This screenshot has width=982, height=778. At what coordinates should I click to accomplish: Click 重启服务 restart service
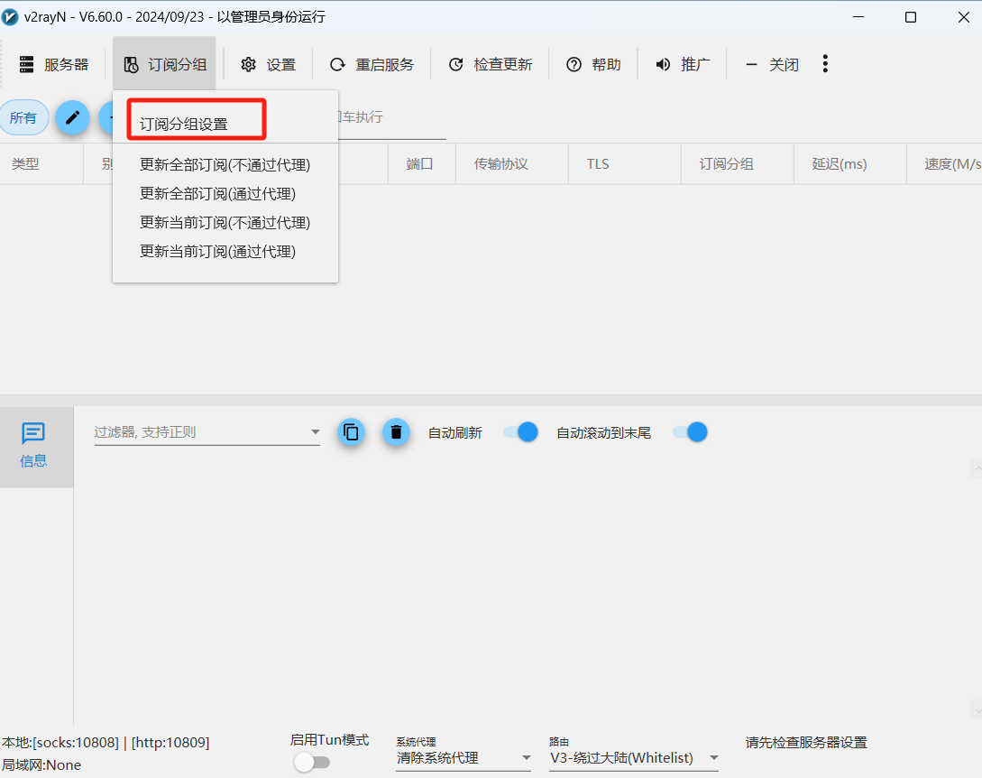[x=372, y=64]
